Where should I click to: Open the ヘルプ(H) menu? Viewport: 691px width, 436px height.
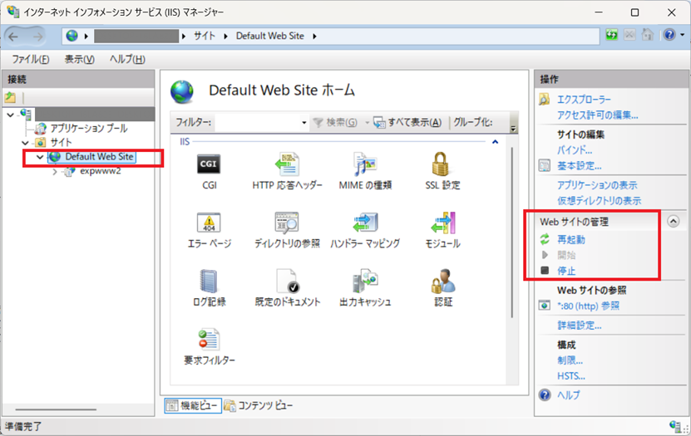(x=127, y=59)
